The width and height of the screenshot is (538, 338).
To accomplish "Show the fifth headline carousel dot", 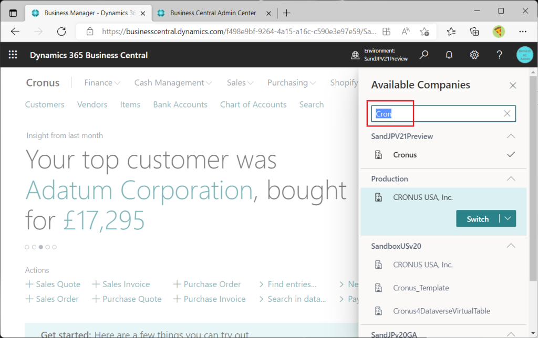I will point(54,247).
